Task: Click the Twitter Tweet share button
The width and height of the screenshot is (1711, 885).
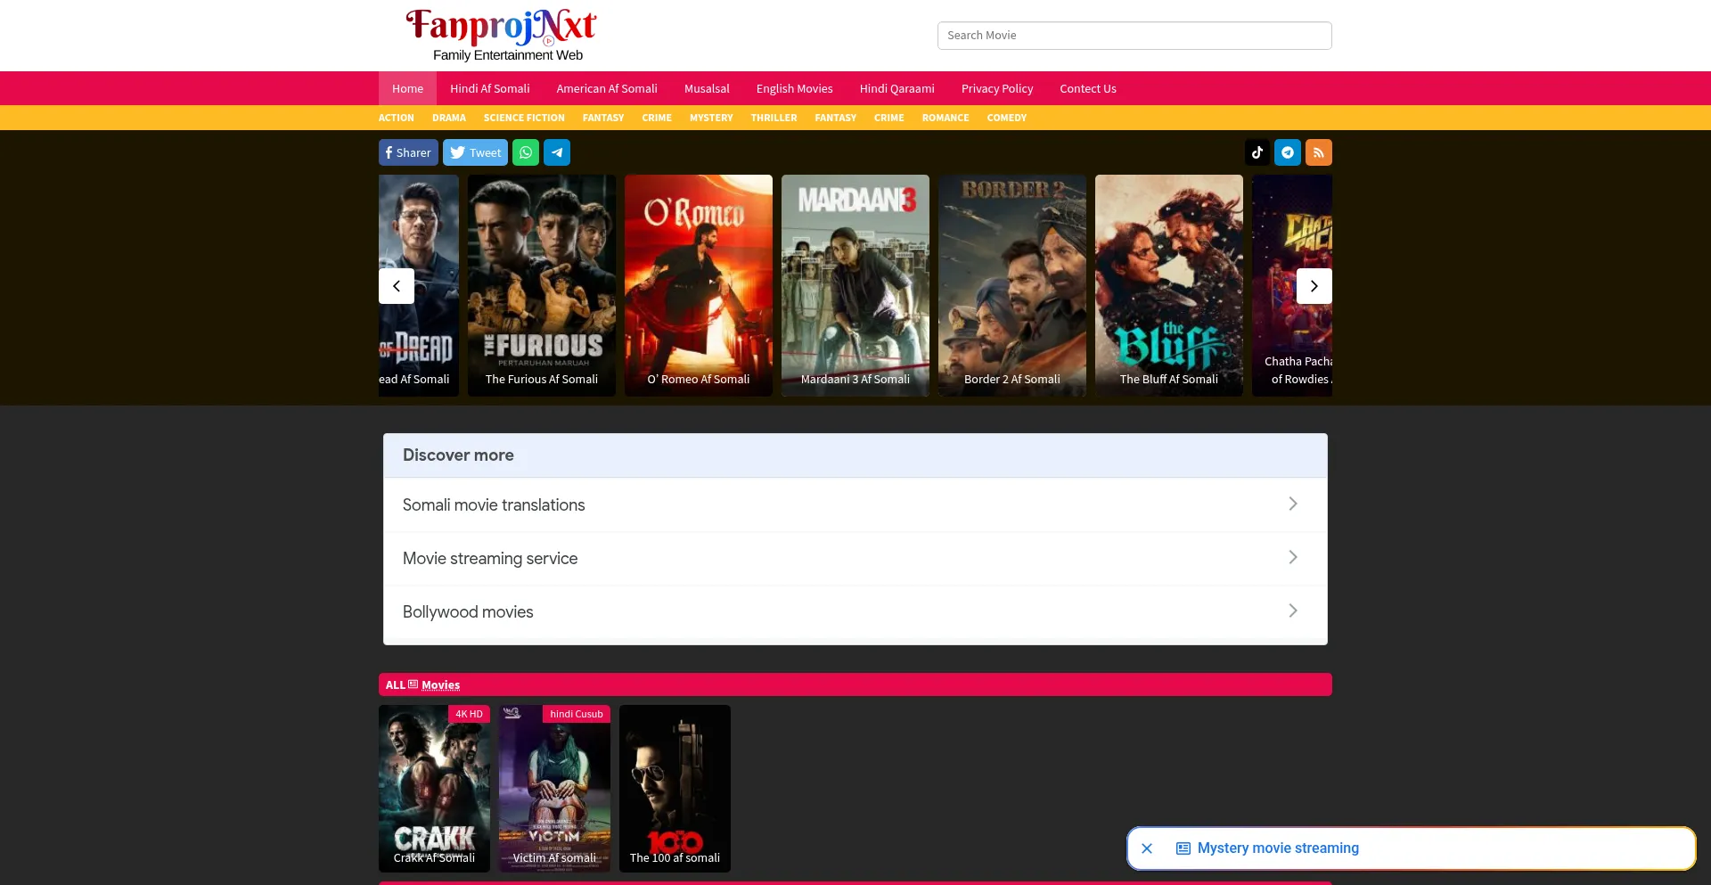Action: point(475,152)
